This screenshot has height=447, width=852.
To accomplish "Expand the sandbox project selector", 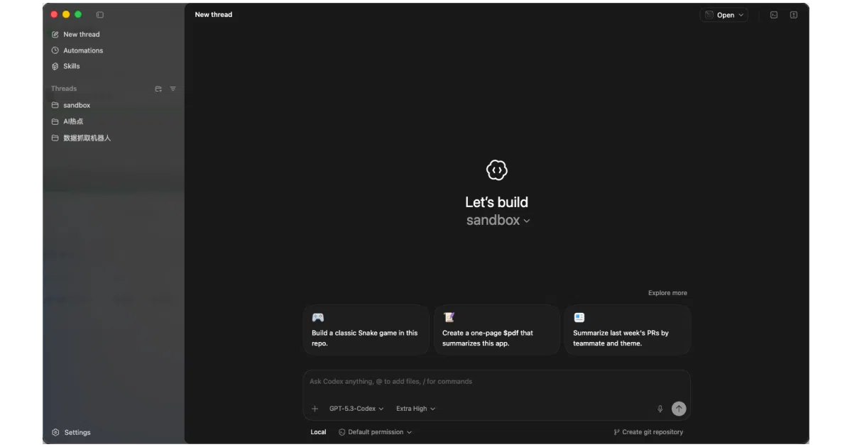I will tap(498, 221).
